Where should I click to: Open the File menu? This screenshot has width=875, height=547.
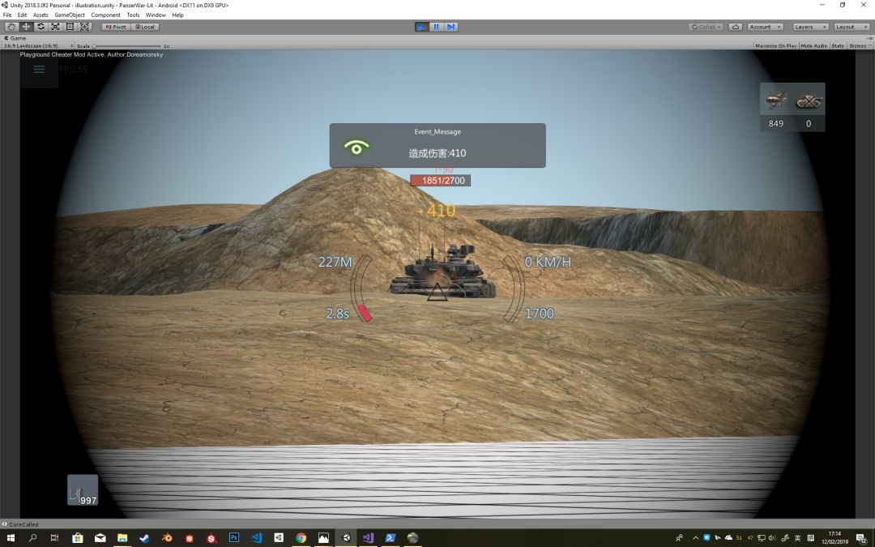(x=7, y=15)
